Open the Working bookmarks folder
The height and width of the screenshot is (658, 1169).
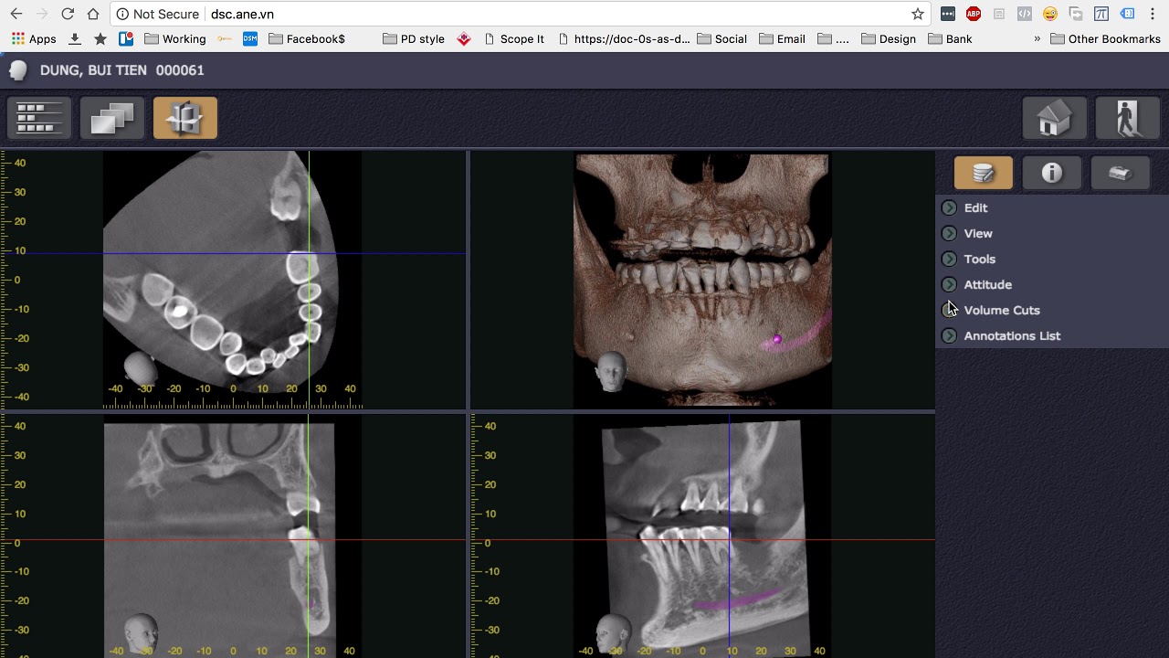(x=175, y=39)
